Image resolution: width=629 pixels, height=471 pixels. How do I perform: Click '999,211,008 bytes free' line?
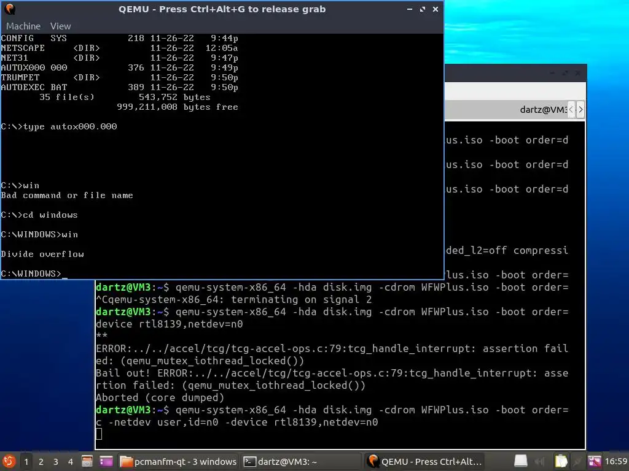tap(178, 107)
